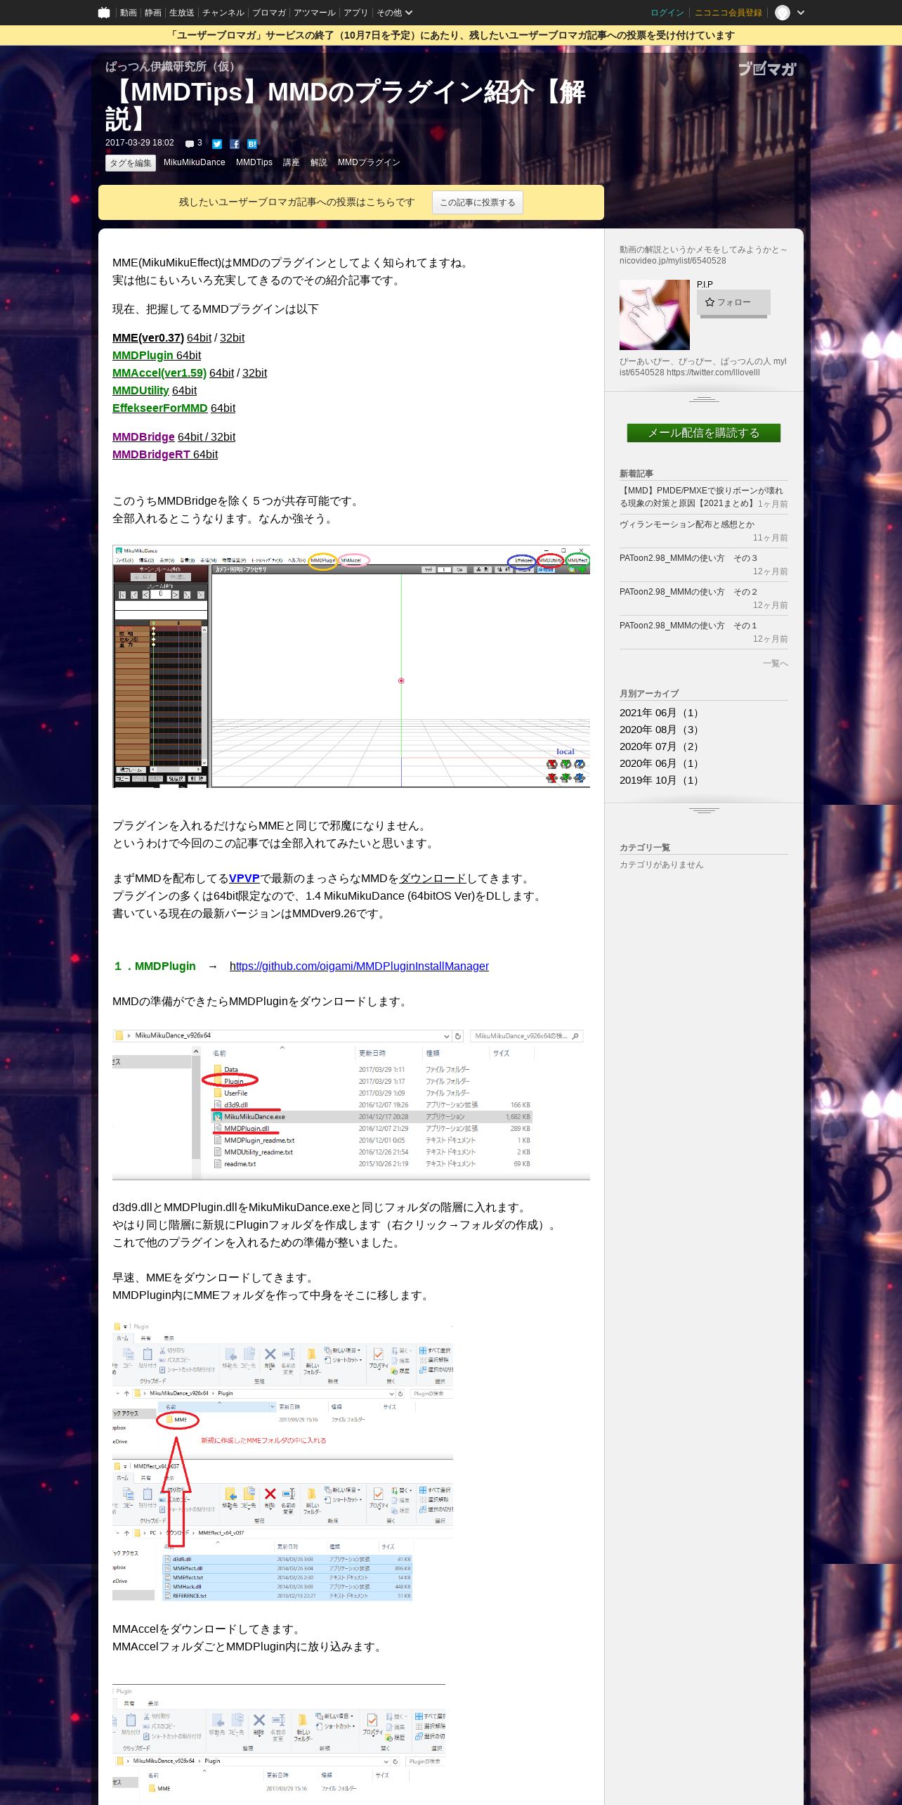This screenshot has width=902, height=1805.
Task: Open article 【MMD】PMDE/PMXEで捩りボーンが壊れる現象
Action: (x=702, y=497)
